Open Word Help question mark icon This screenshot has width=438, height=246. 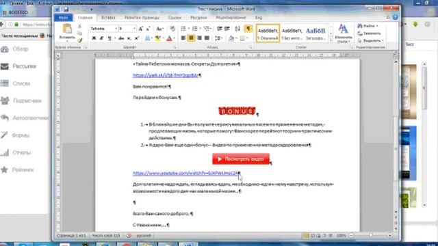[395, 17]
